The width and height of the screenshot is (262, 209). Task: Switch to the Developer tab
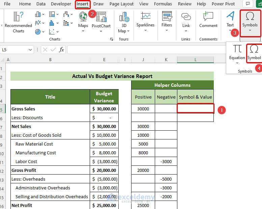61,4
